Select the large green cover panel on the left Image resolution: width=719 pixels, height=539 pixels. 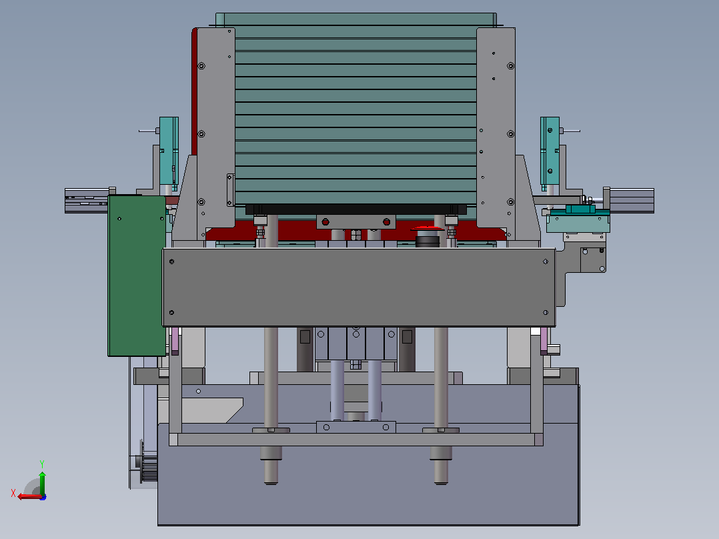click(137, 276)
